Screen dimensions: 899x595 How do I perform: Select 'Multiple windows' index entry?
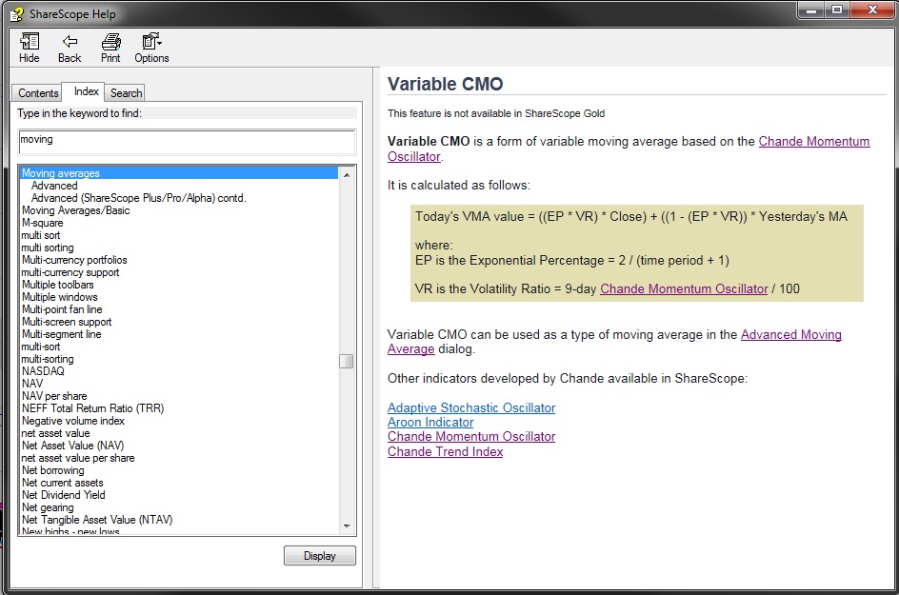(60, 297)
